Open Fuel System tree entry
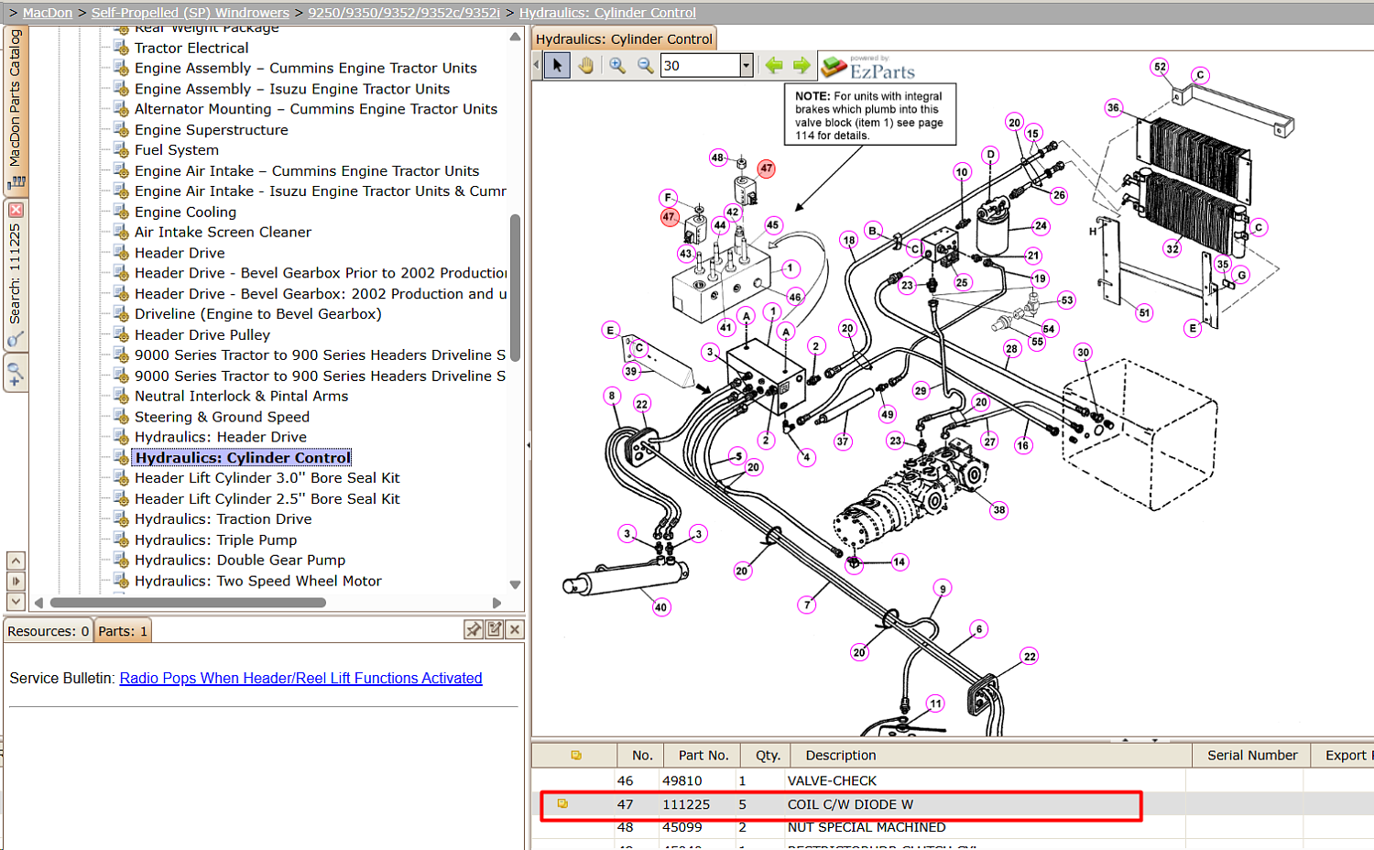This screenshot has width=1374, height=850. point(177,150)
